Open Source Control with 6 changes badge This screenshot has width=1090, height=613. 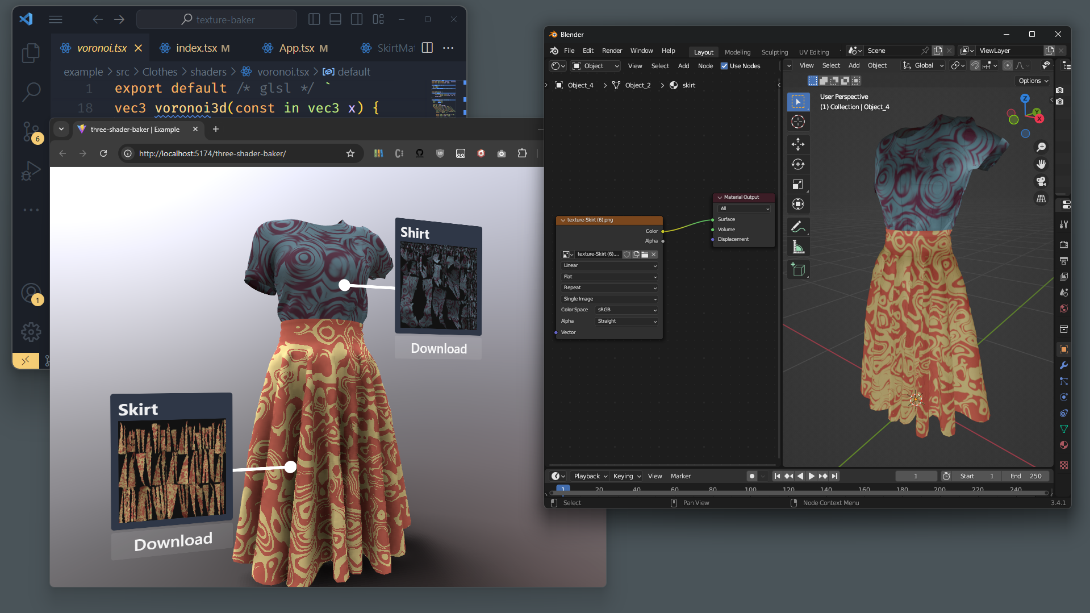31,132
